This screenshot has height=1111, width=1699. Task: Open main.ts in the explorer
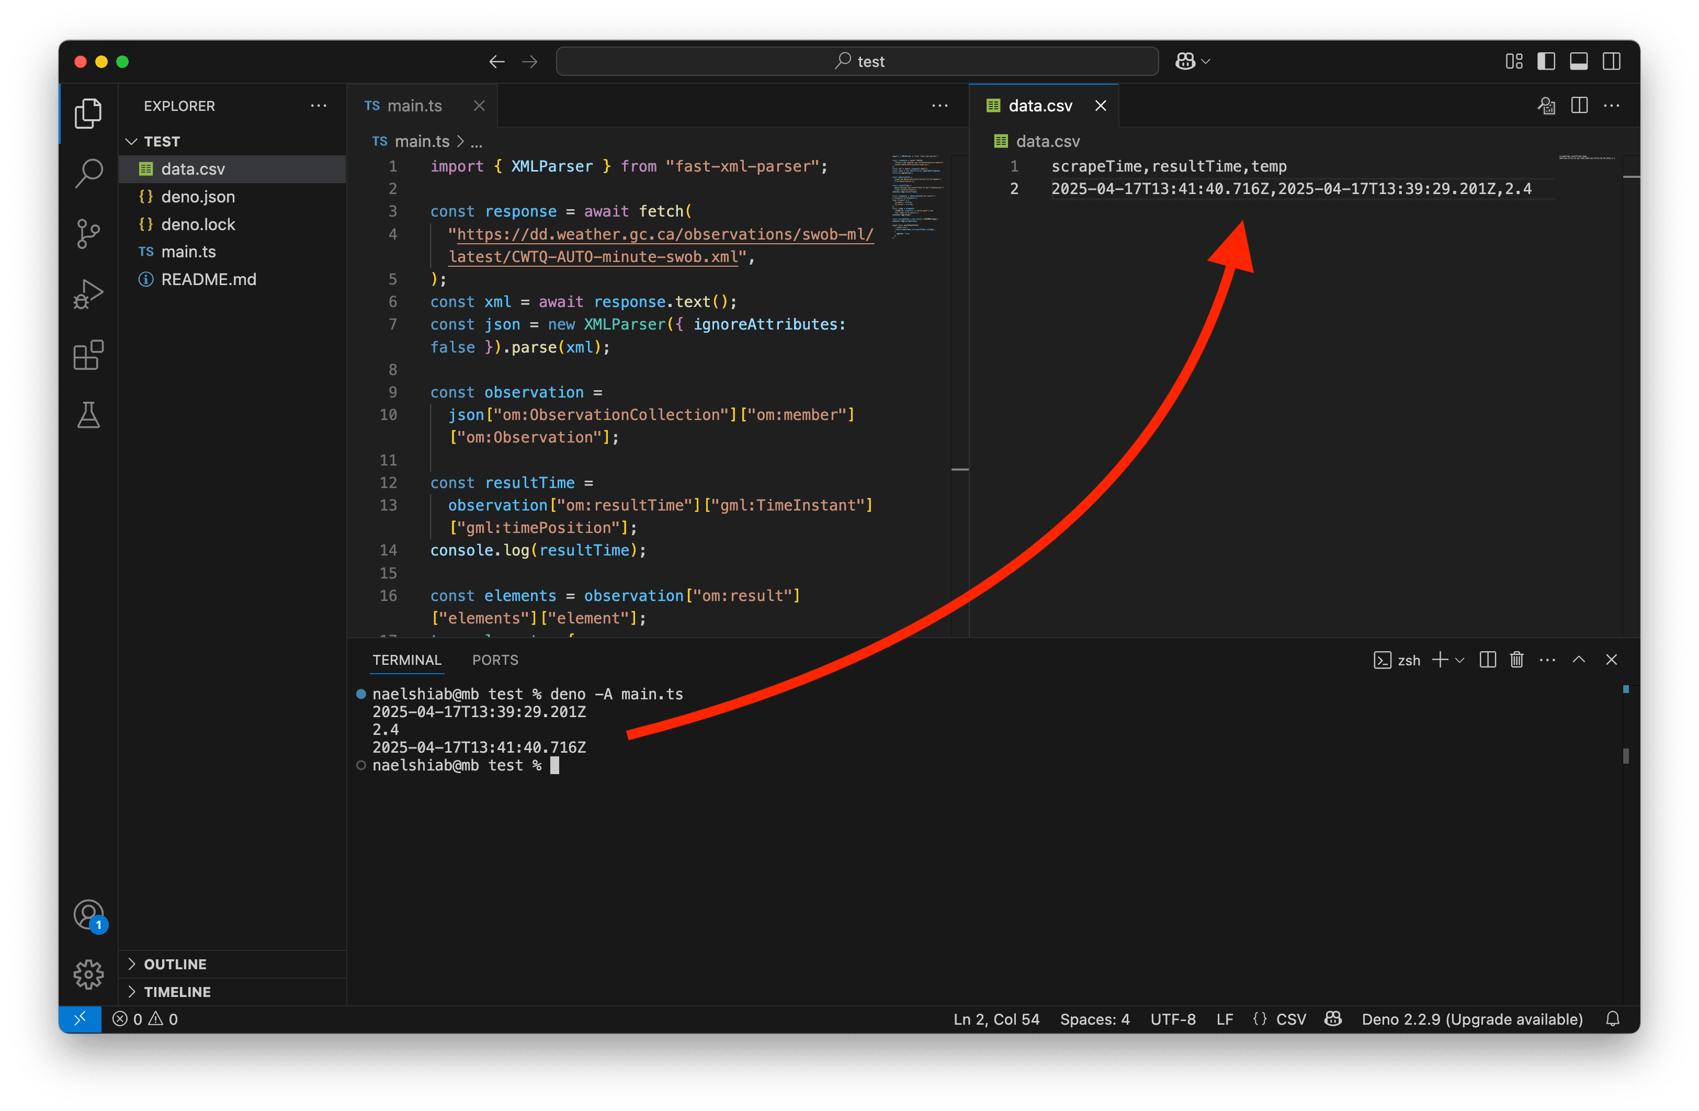(x=232, y=251)
